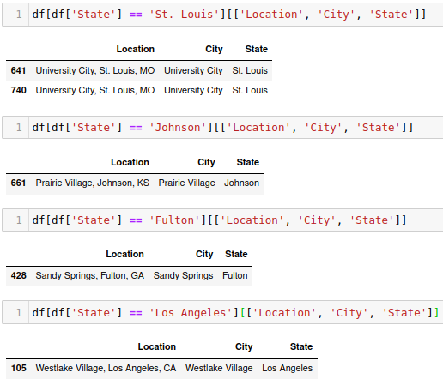Click the City header of Fulton table
Viewport: 443px width, 385px height.
[204, 254]
